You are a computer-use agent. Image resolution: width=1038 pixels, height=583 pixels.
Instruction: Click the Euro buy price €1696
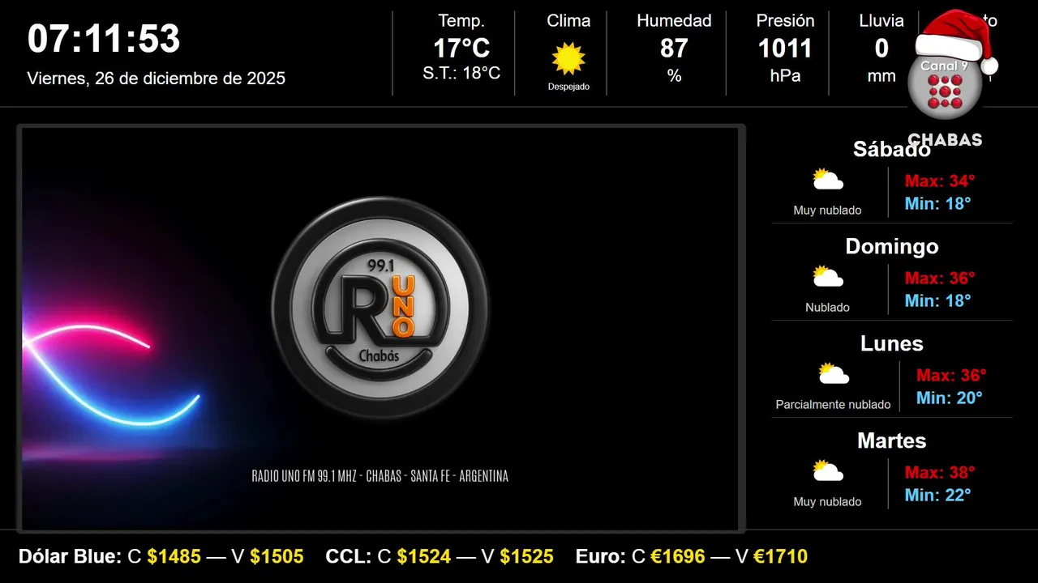(678, 556)
